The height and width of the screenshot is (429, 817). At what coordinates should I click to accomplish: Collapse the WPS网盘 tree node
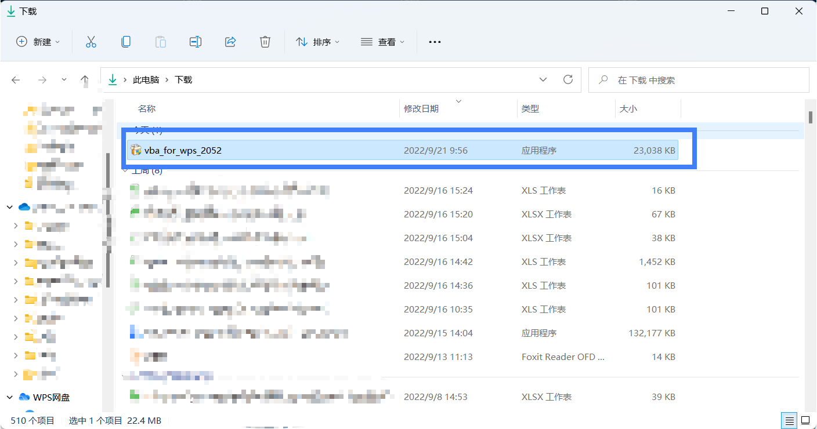pos(9,397)
